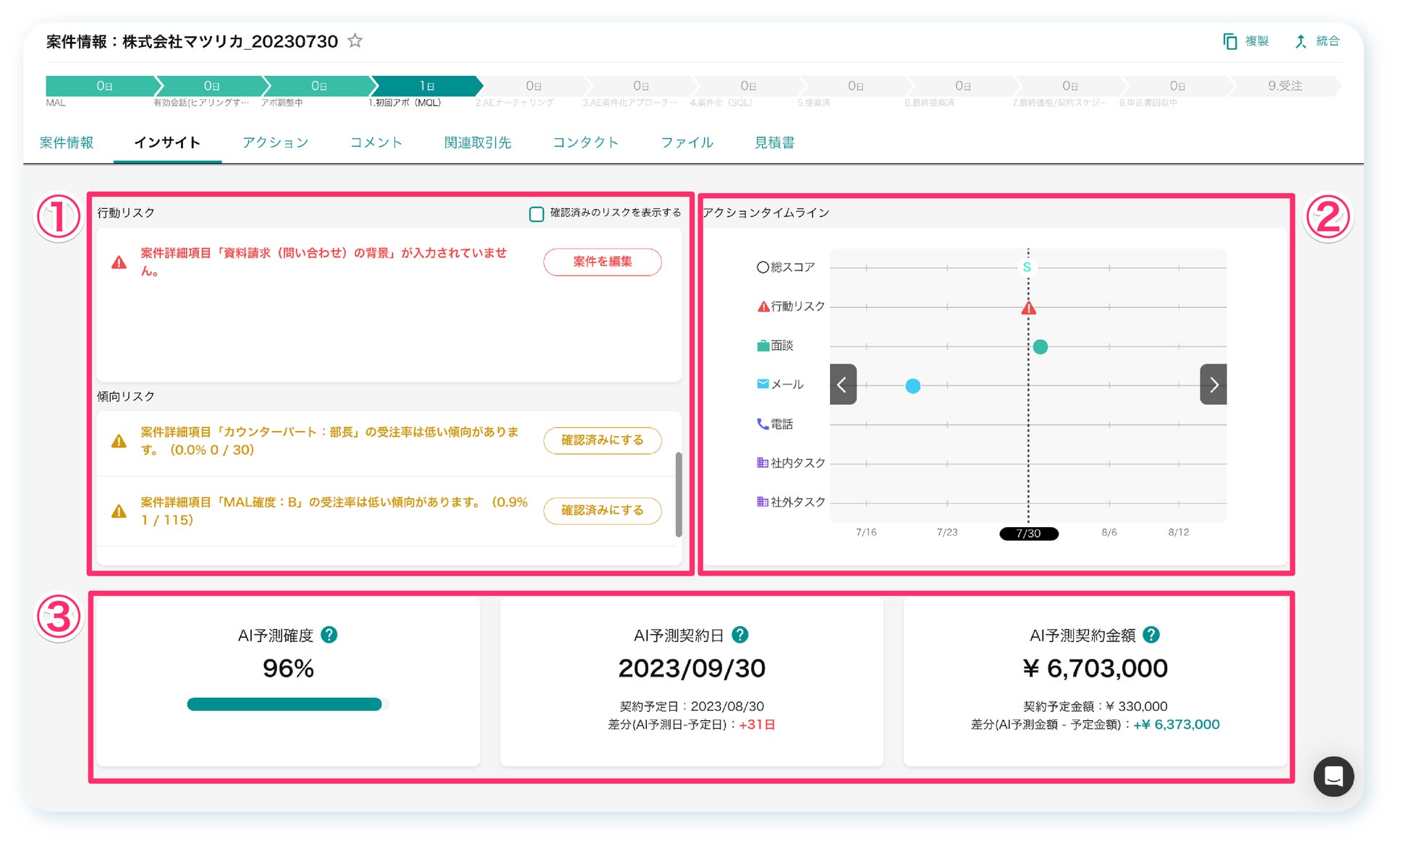Click the 案件を編集 button

pos(602,262)
